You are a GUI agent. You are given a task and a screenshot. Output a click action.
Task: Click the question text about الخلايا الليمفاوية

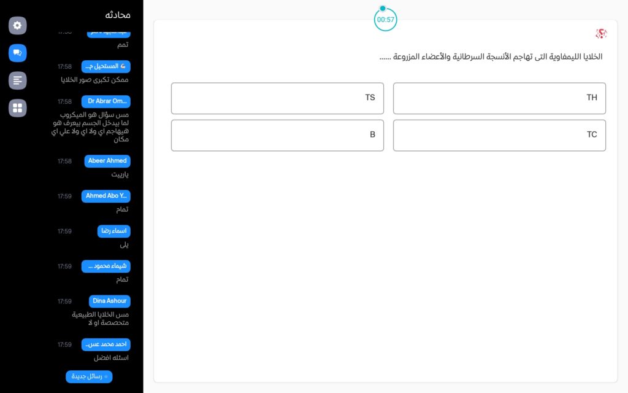pos(491,56)
